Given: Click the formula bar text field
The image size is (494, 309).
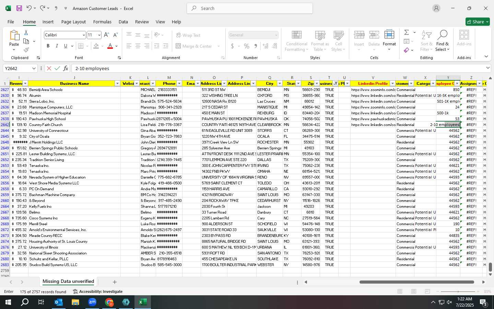Looking at the screenshot, I should [278, 68].
